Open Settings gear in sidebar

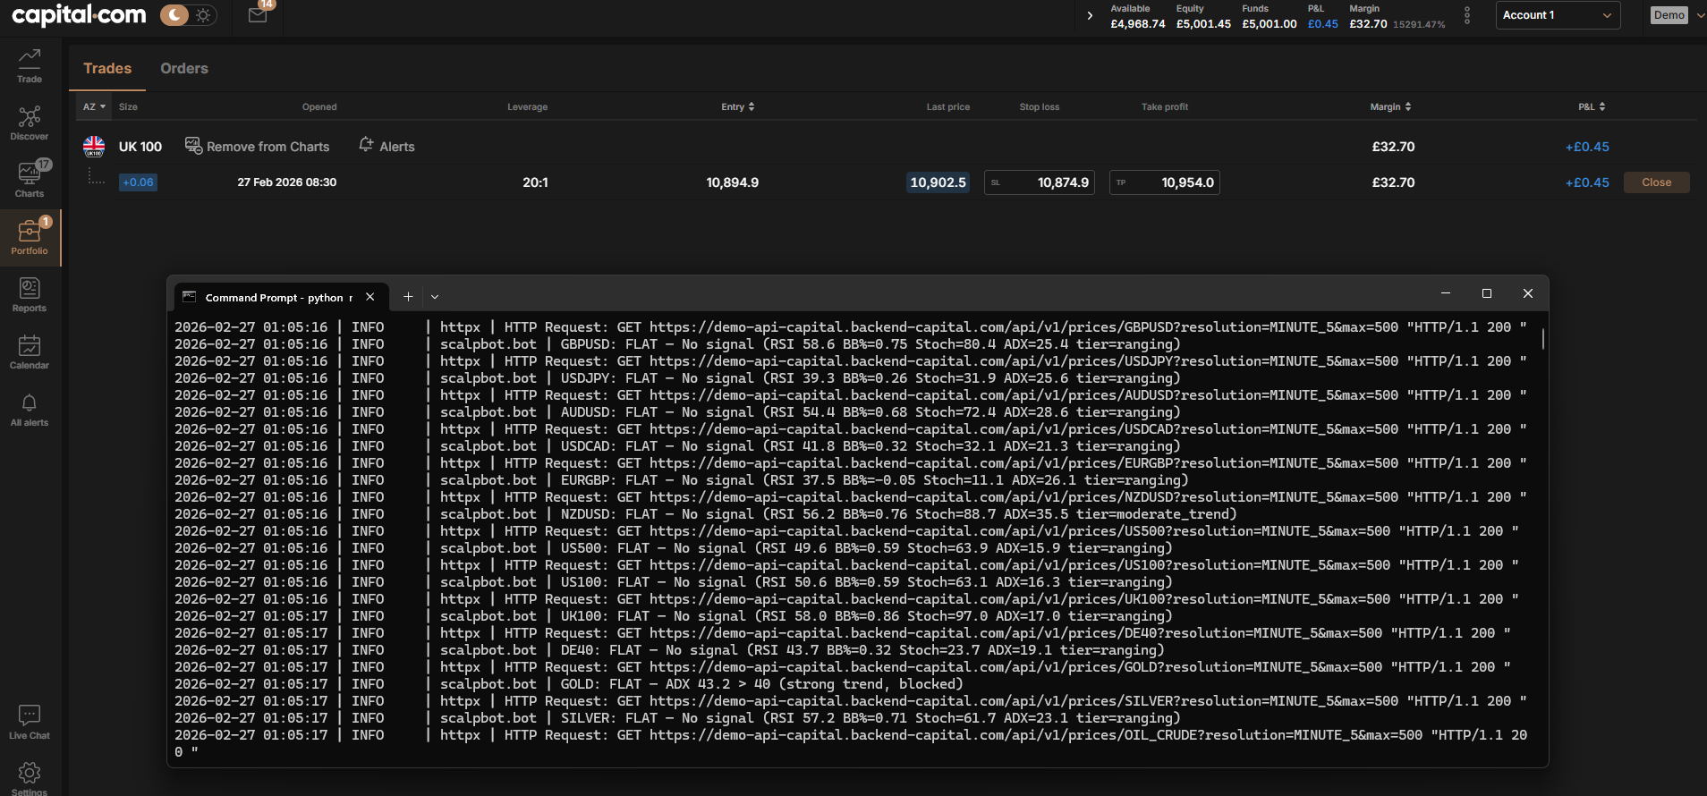[x=30, y=777]
